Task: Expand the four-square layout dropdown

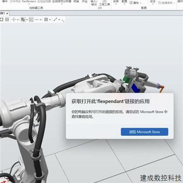Action: pyautogui.click(x=50, y=20)
